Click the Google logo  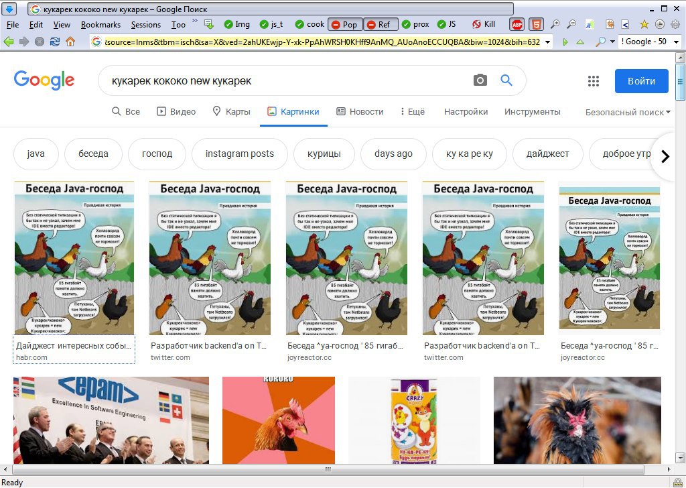44,80
